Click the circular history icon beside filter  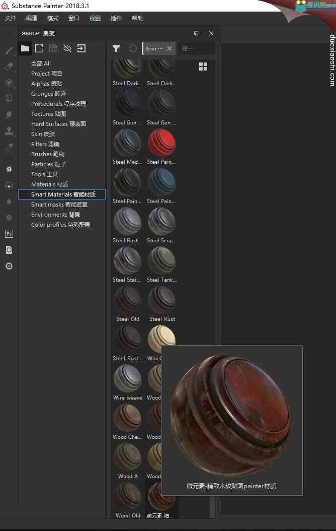(x=133, y=48)
